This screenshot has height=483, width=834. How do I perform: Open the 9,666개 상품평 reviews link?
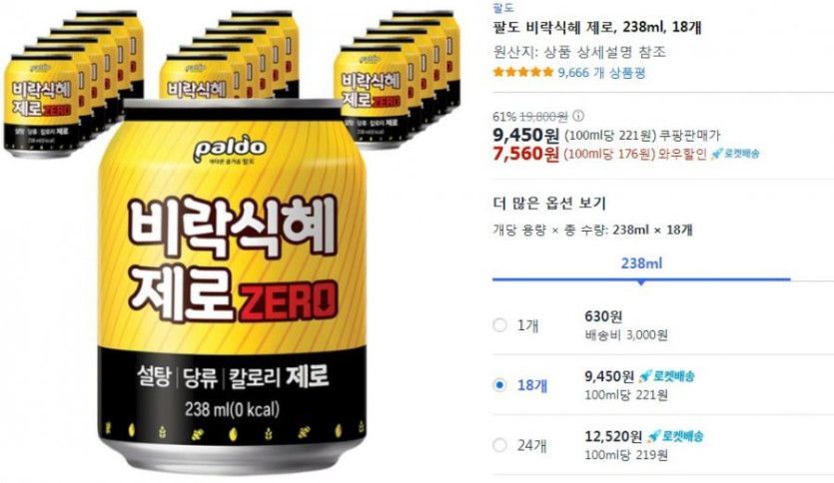coord(601,73)
